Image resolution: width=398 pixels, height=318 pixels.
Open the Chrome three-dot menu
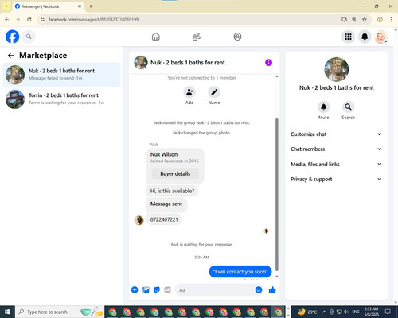(x=391, y=20)
